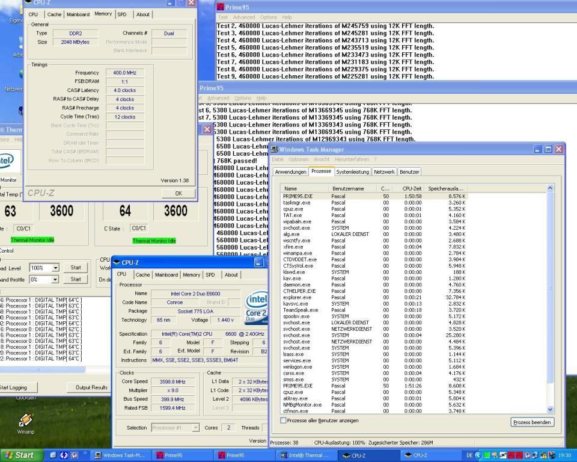Viewport: 577px width, 462px height.
Task: Open Task-Manager Benutzer tab
Action: pos(409,172)
